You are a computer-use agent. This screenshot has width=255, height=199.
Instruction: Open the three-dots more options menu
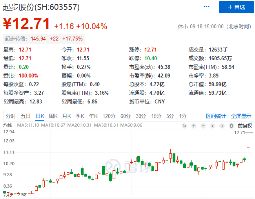[x=206, y=7]
